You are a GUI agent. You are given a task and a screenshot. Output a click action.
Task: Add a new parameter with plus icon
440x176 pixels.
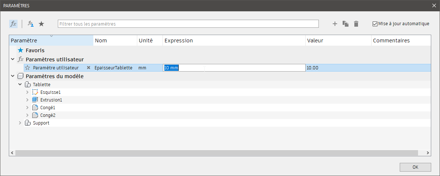click(335, 24)
